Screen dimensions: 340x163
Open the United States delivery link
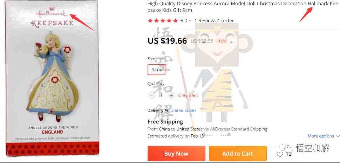tap(183, 111)
